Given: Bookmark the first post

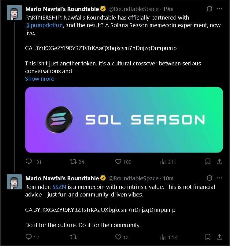Looking at the screenshot, I should tap(208, 162).
